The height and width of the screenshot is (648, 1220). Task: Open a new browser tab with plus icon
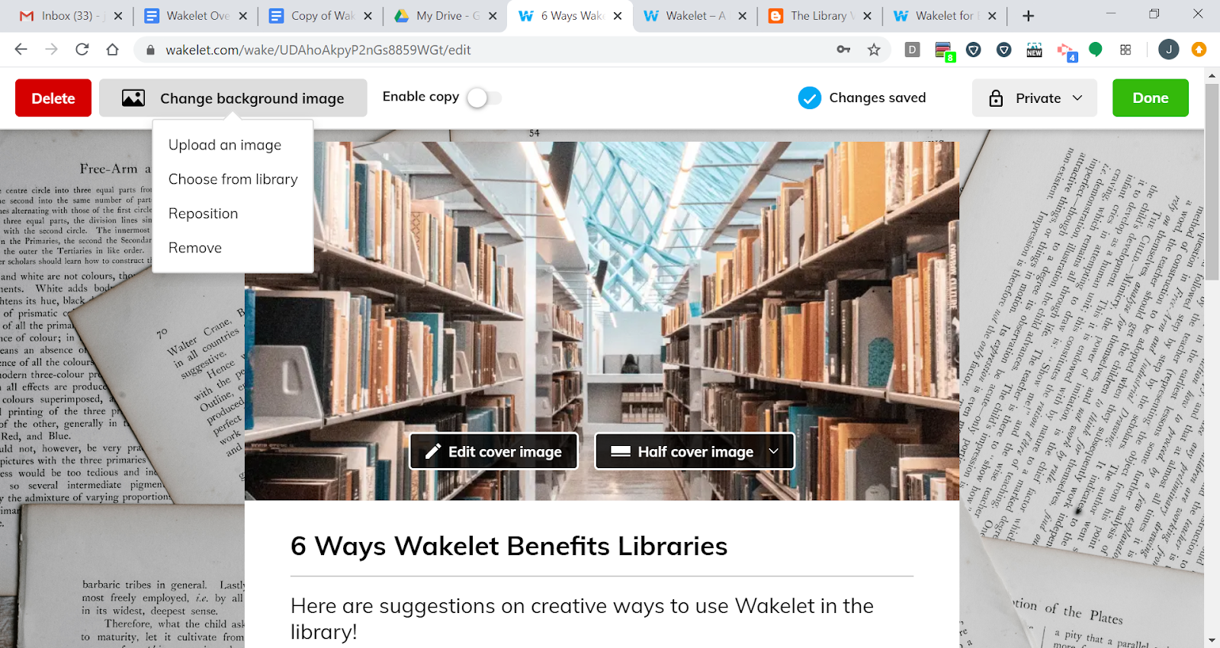coord(1028,15)
